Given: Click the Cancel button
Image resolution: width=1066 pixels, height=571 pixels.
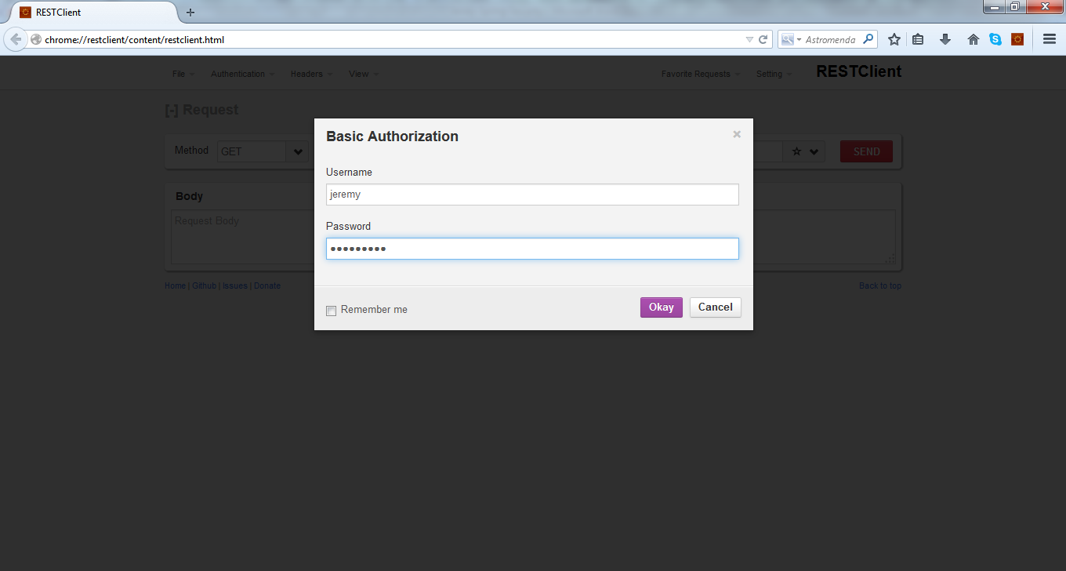Looking at the screenshot, I should (x=716, y=307).
